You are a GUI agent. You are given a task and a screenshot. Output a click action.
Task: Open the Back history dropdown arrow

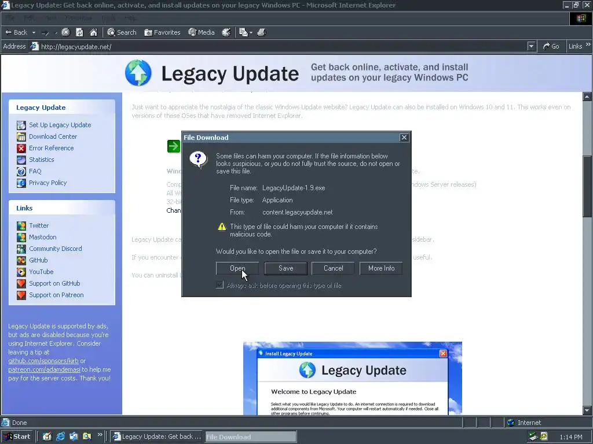click(34, 32)
